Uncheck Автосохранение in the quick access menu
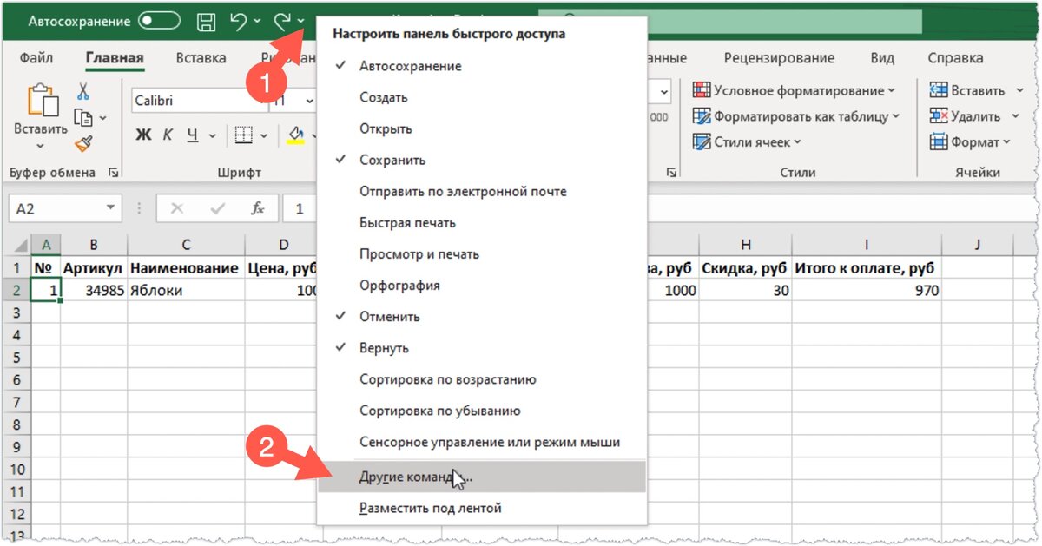The width and height of the screenshot is (1042, 546). coord(482,67)
